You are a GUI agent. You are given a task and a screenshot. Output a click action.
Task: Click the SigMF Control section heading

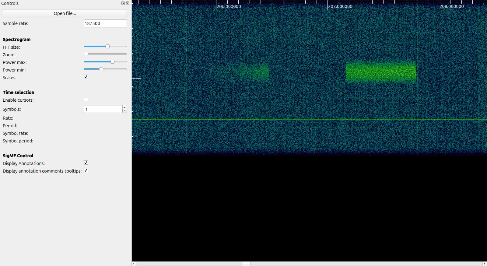18,156
